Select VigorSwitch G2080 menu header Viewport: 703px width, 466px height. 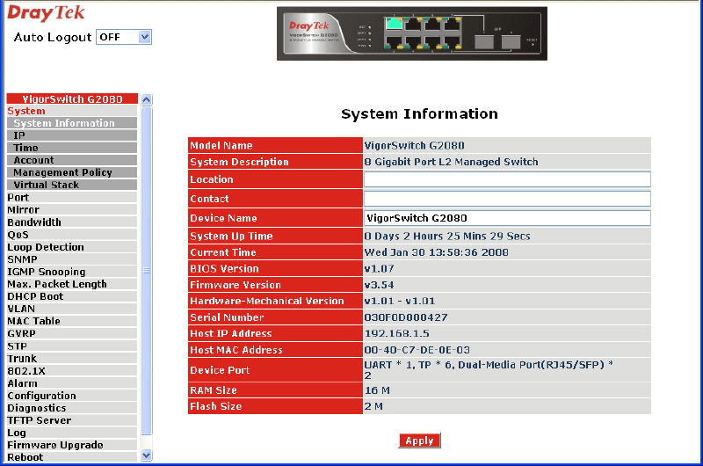72,98
